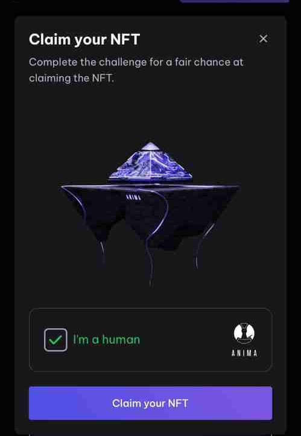Click the "Complete the challenge" description text
Viewport: 301px width, 436px height.
coord(136,70)
